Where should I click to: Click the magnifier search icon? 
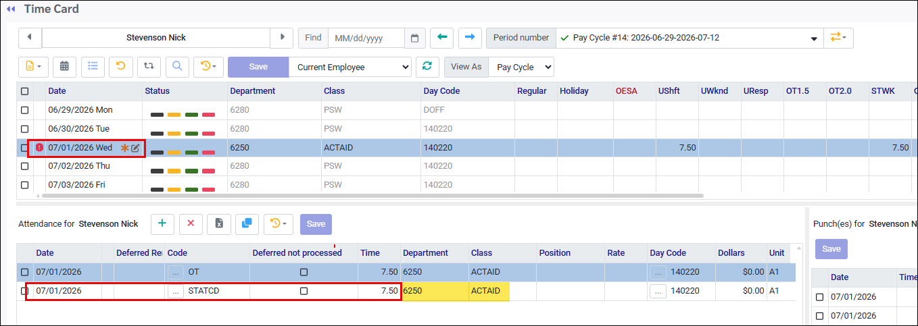point(177,67)
